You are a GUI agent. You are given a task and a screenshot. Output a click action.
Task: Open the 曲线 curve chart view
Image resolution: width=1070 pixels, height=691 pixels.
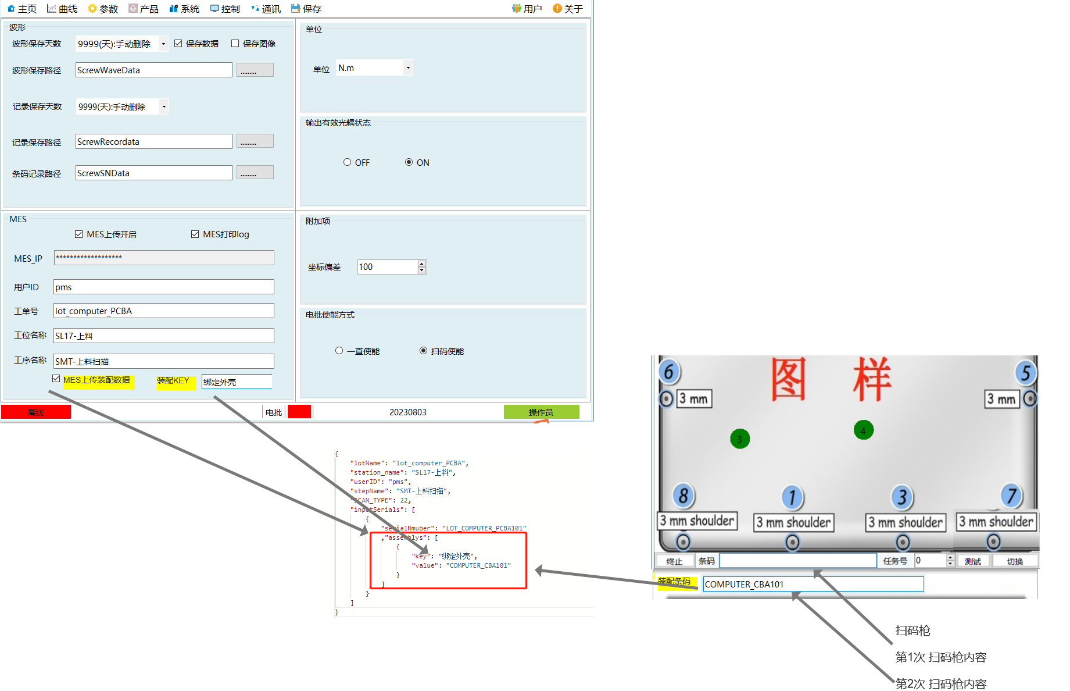click(x=52, y=9)
